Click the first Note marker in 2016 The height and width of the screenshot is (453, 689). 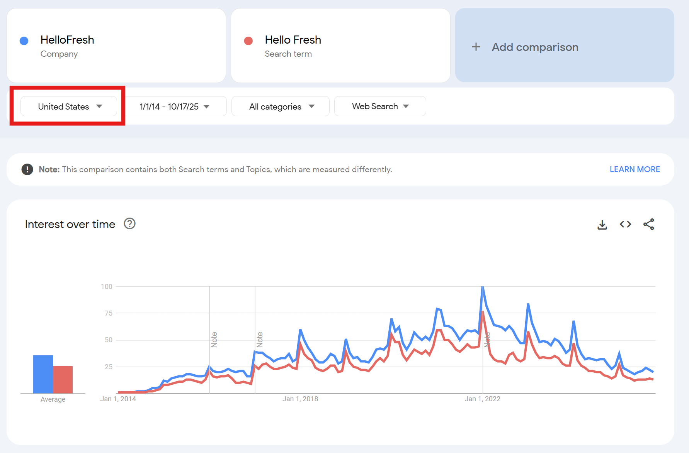pyautogui.click(x=214, y=340)
